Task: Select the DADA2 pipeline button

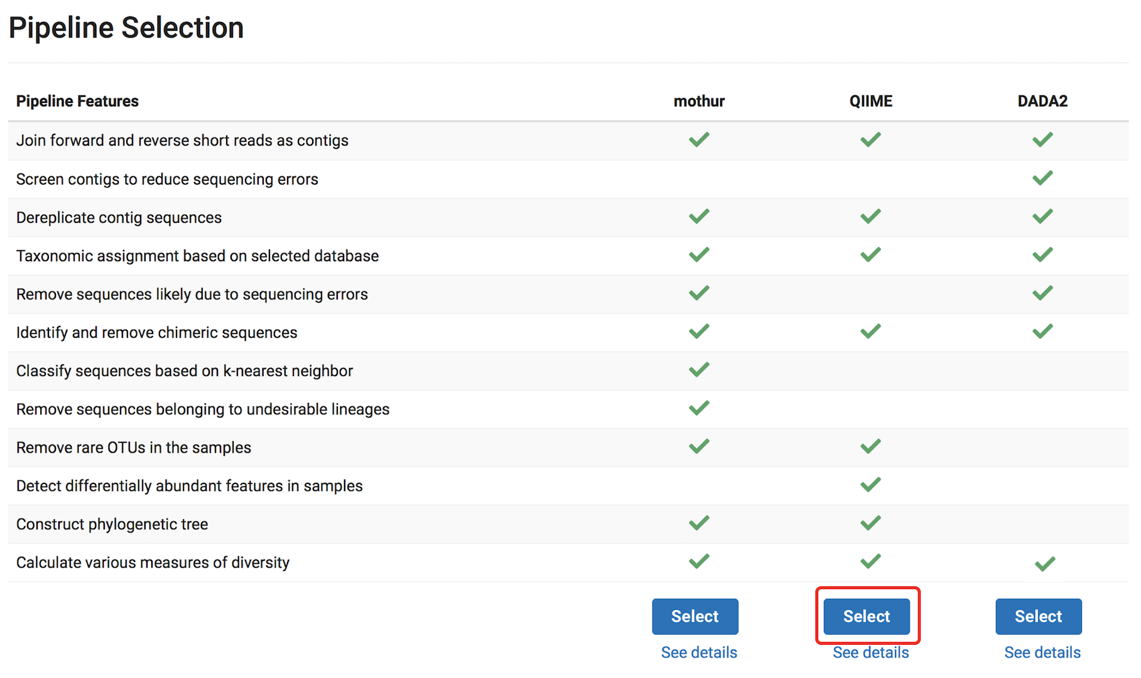Action: (x=1039, y=616)
